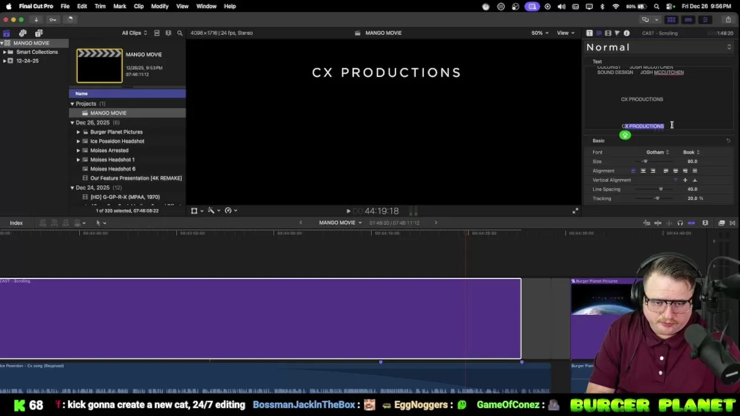
Task: Go back in timeline history
Action: pos(300,223)
